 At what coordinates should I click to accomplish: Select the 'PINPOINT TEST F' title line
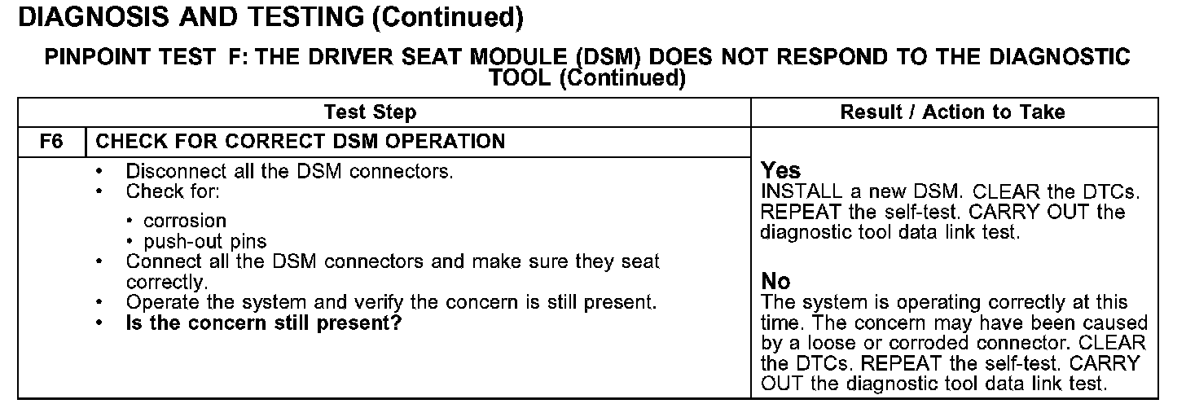point(586,57)
